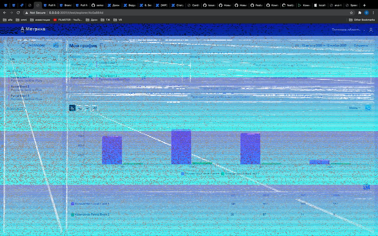
Task: Open the Месяц period dropdown
Action: point(355,108)
